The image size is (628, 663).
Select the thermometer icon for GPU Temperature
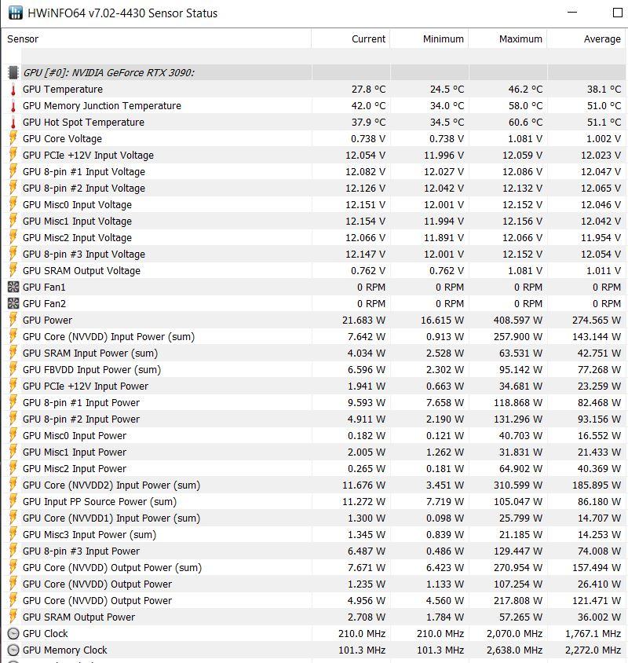click(x=13, y=90)
